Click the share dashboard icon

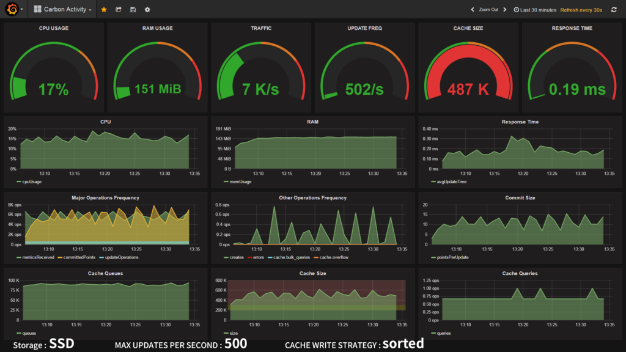point(118,10)
